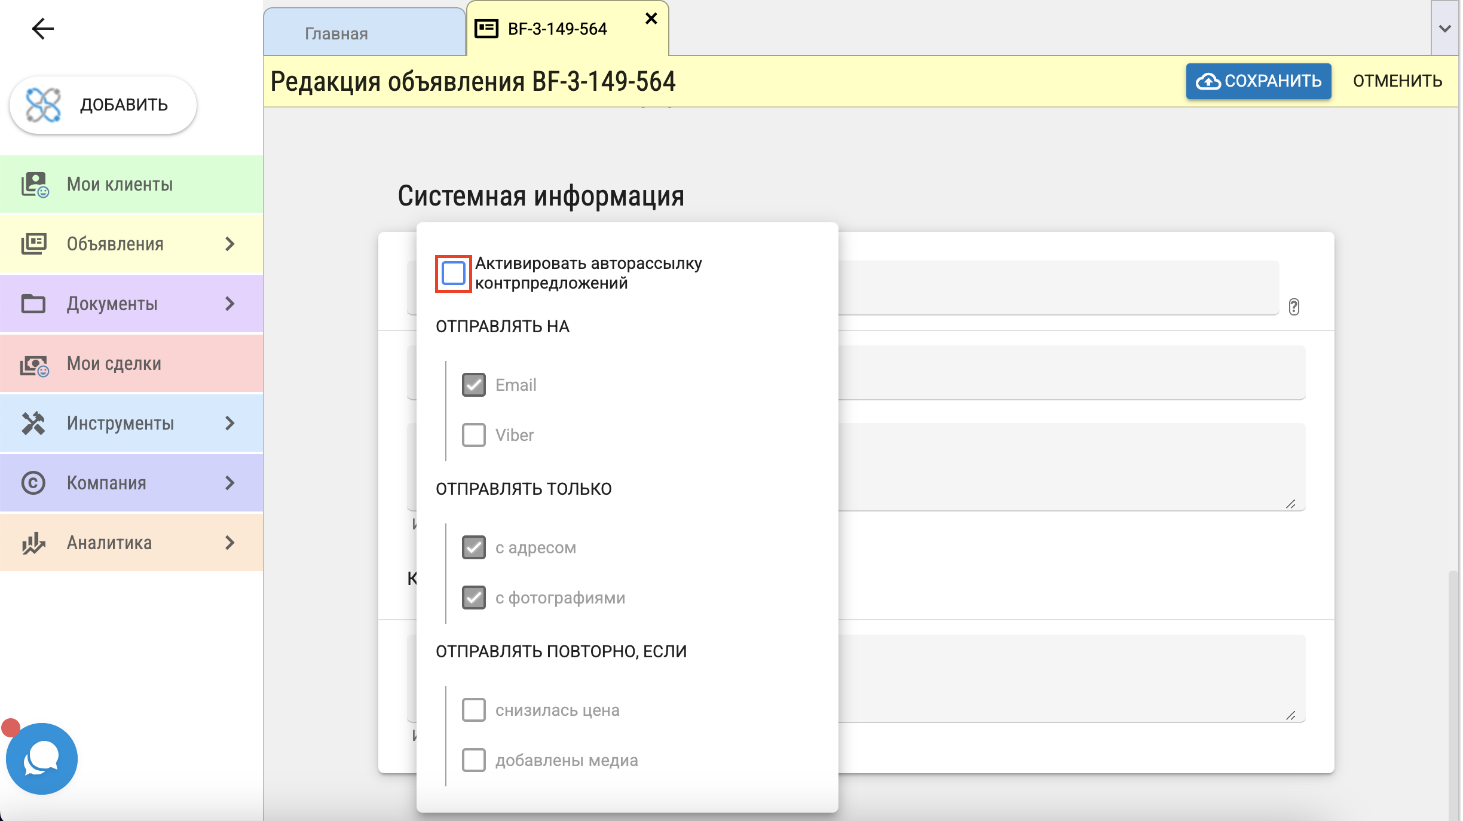Toggle the снизилась цена checkbox

474,710
